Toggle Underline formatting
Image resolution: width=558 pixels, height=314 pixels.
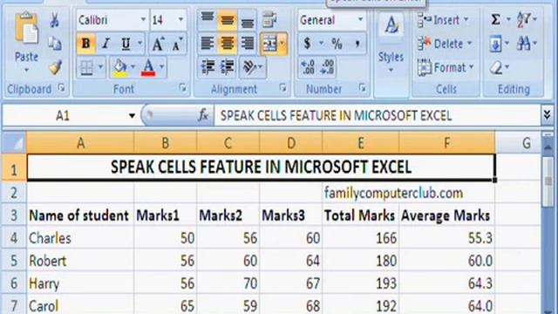click(126, 44)
